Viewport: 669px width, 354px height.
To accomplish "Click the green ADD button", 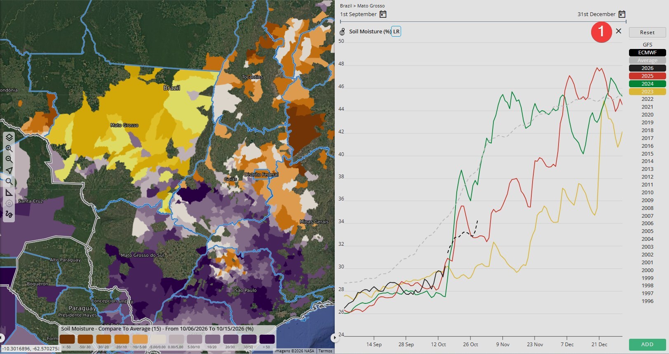I will [647, 345].
